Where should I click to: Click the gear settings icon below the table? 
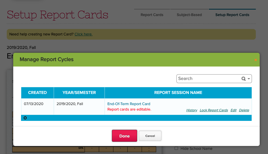tap(25, 118)
